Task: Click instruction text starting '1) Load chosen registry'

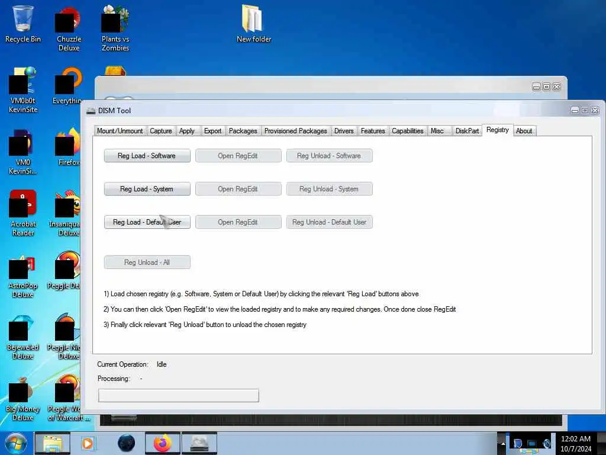Action: 261,294
